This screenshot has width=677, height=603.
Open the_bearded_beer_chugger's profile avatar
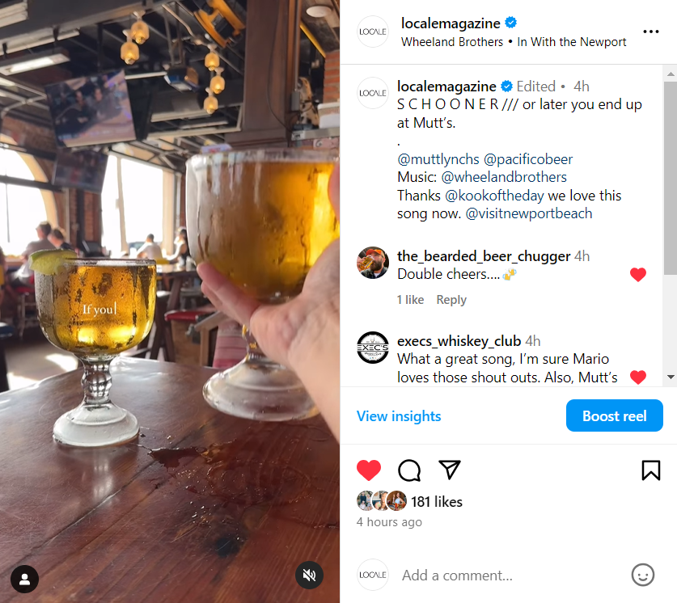point(373,263)
